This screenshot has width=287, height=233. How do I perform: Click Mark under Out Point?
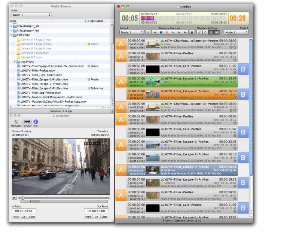coord(88,217)
